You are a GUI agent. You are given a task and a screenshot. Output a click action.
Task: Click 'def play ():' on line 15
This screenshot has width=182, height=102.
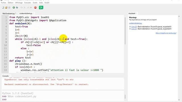pyautogui.click(x=18, y=61)
